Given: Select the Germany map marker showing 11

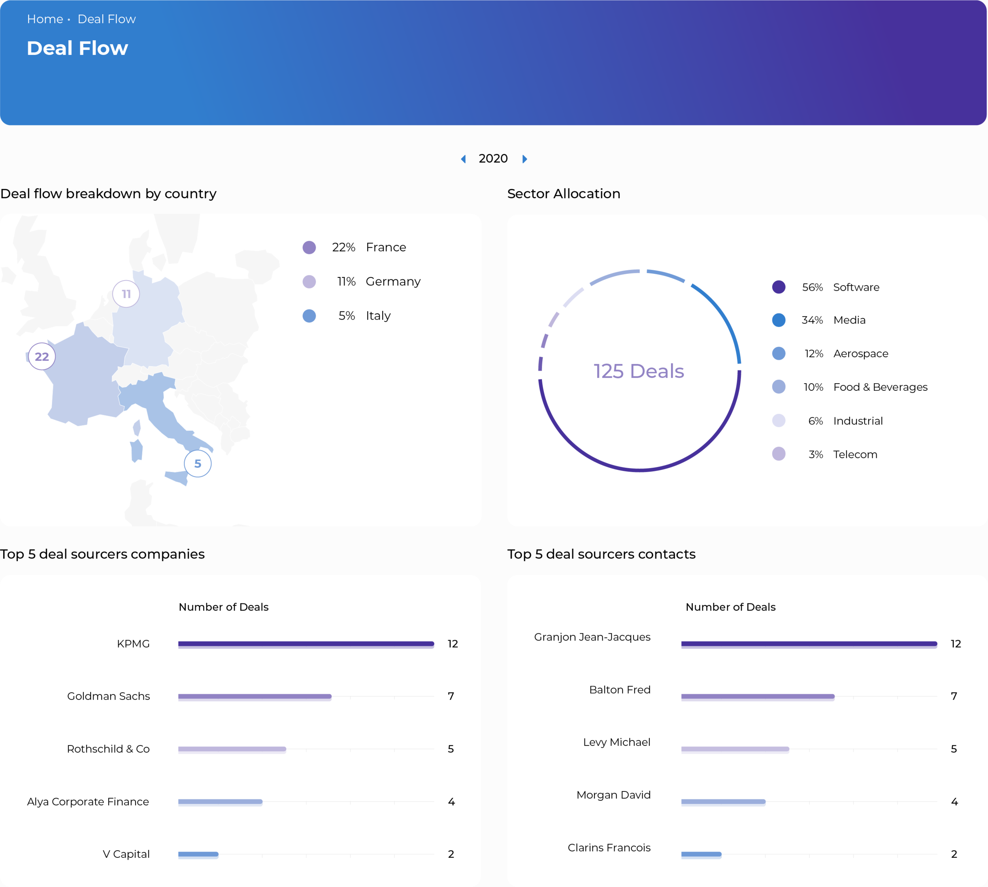Looking at the screenshot, I should click(x=126, y=294).
